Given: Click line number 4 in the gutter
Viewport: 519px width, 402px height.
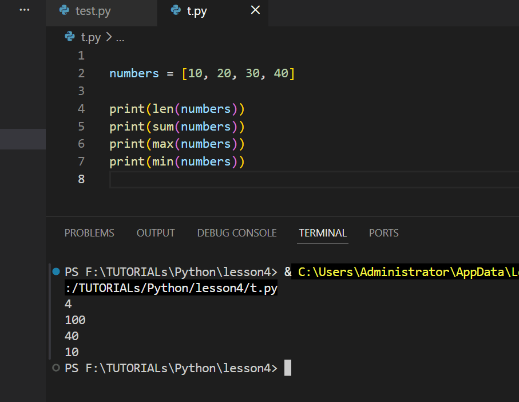Looking at the screenshot, I should 81,109.
